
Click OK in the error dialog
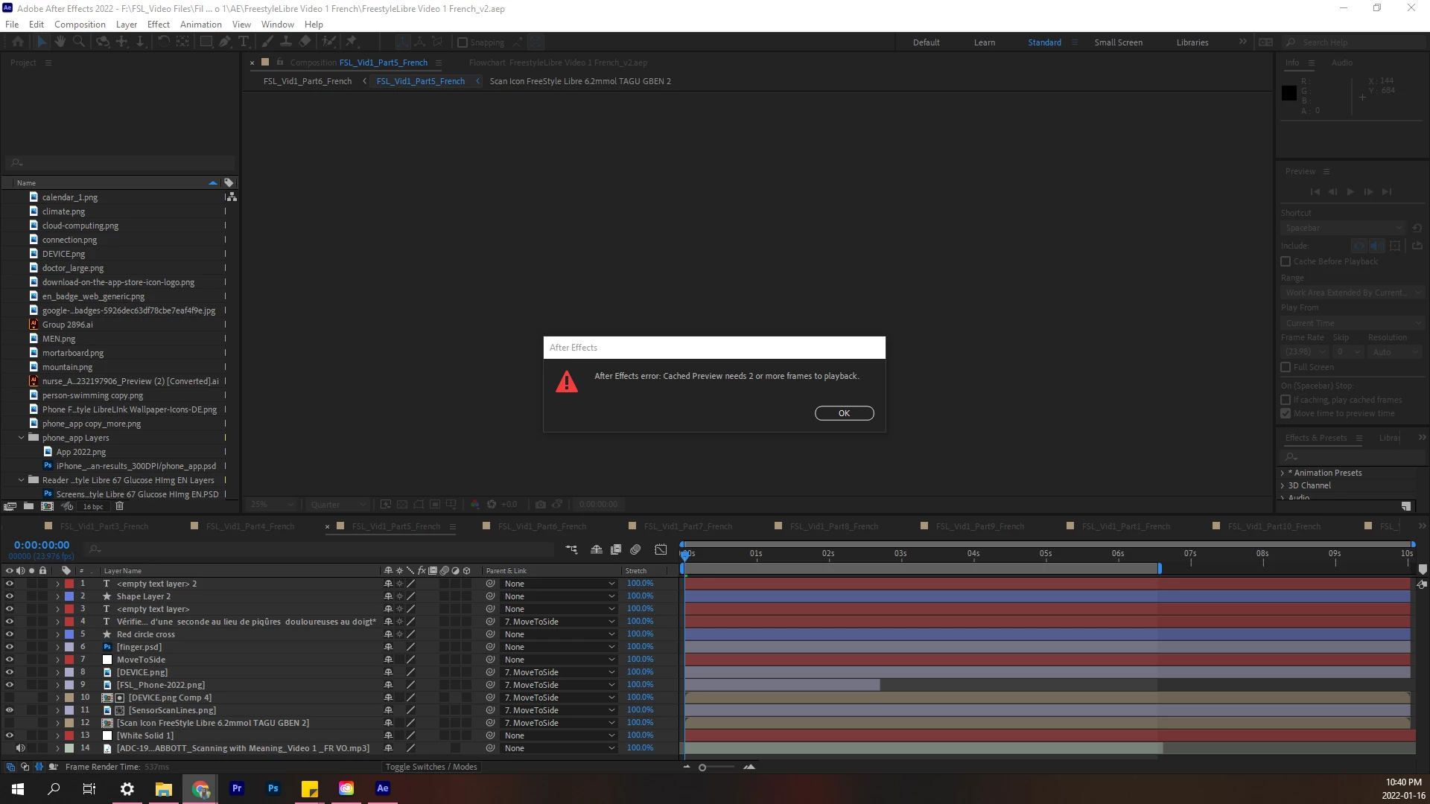tap(844, 413)
